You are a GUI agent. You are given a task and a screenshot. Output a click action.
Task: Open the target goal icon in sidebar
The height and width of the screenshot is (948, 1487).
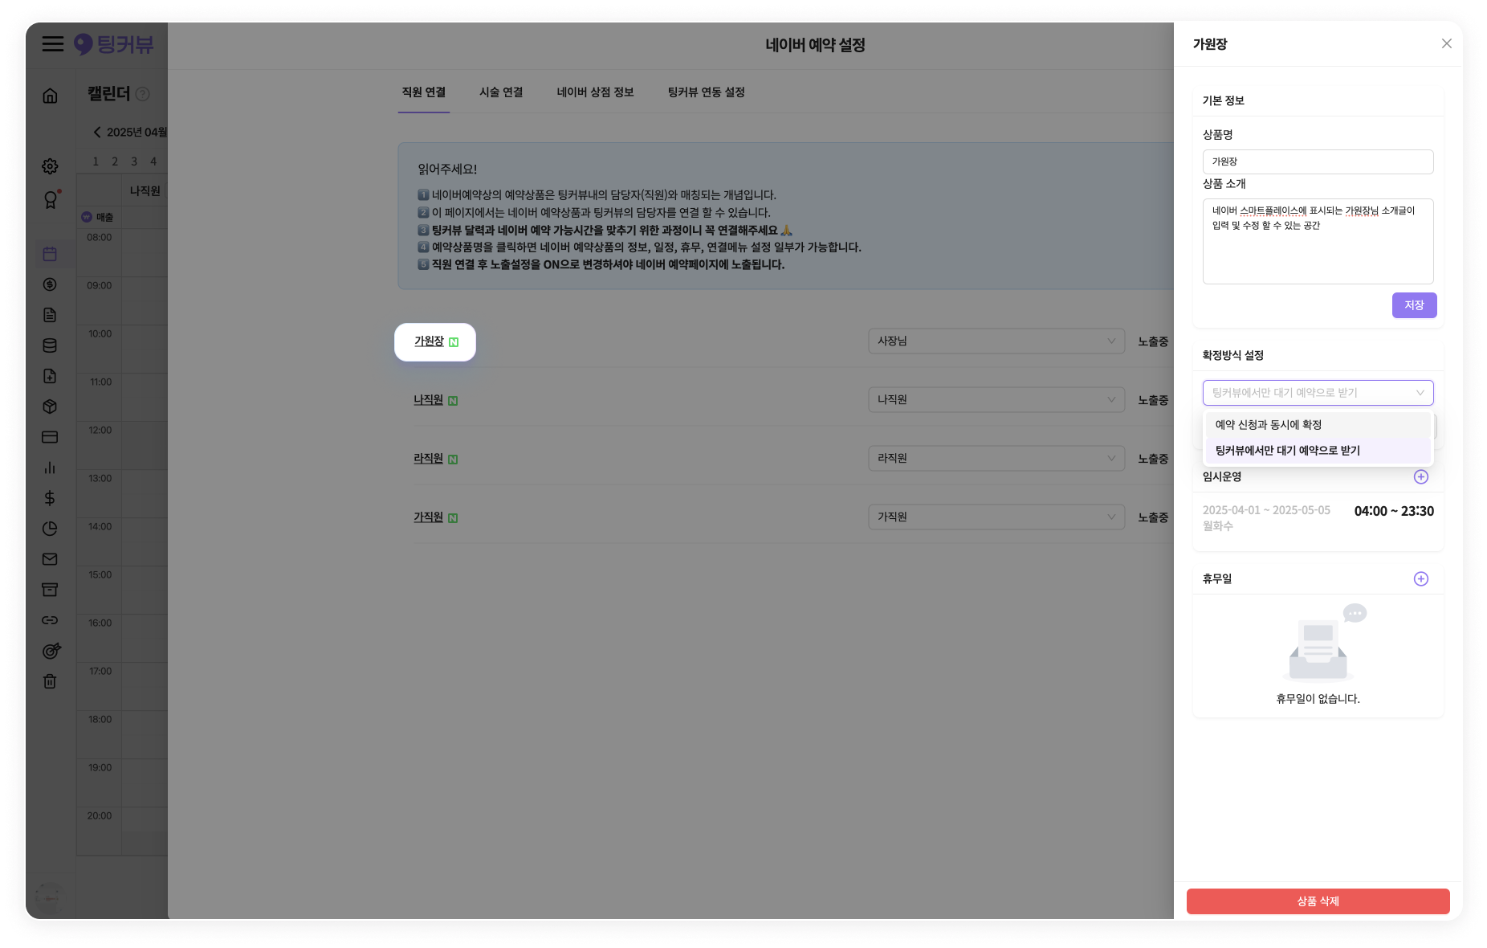51,651
